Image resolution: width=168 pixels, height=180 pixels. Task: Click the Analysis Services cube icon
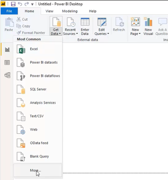point(21,103)
